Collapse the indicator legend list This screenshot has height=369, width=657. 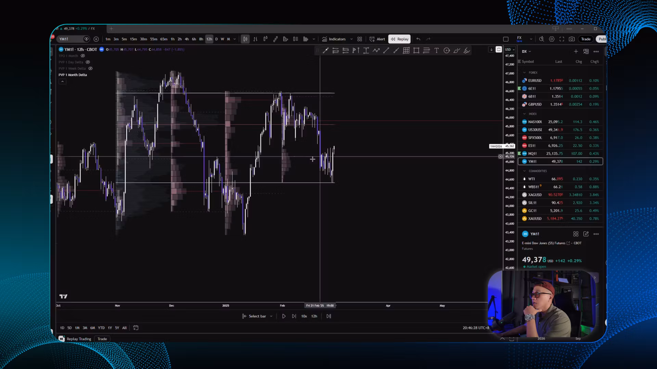point(62,81)
